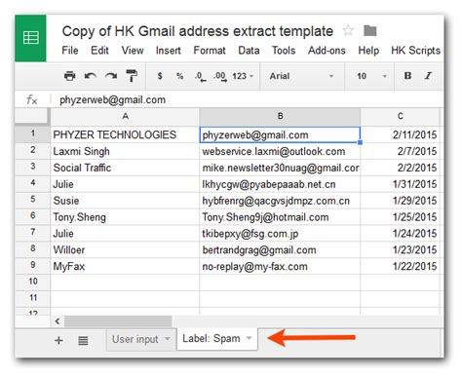Switch to the User input sheet tab
462x378 pixels.
[x=141, y=339]
